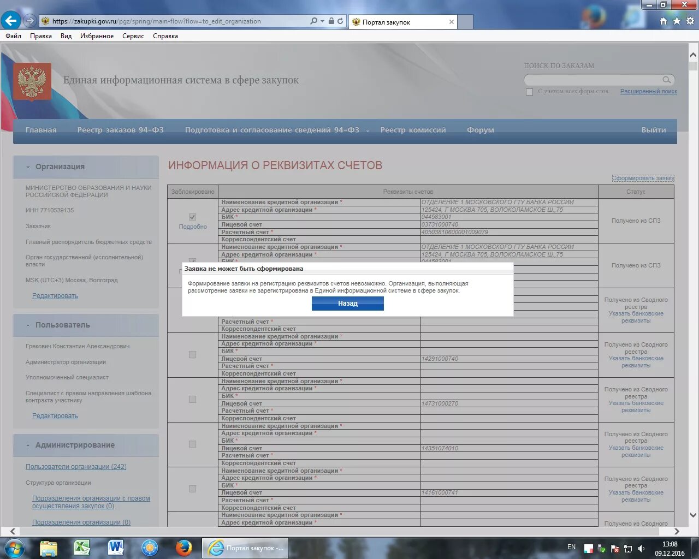Image resolution: width=699 pixels, height=559 pixels.
Task: Open Favorites star icon
Action: pos(677,21)
